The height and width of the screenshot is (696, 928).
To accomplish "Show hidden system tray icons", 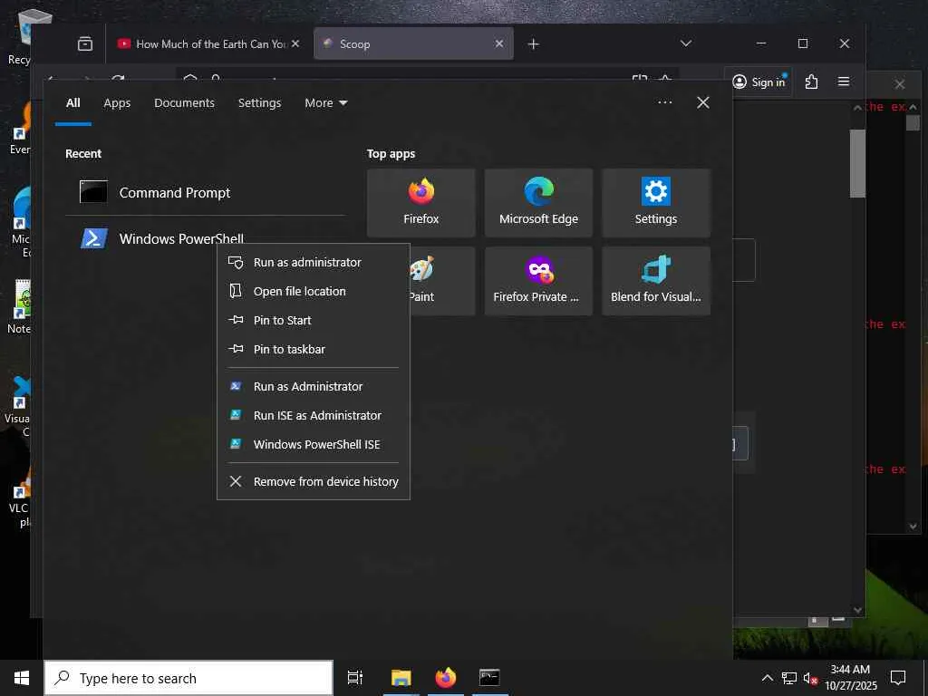I will point(767,678).
